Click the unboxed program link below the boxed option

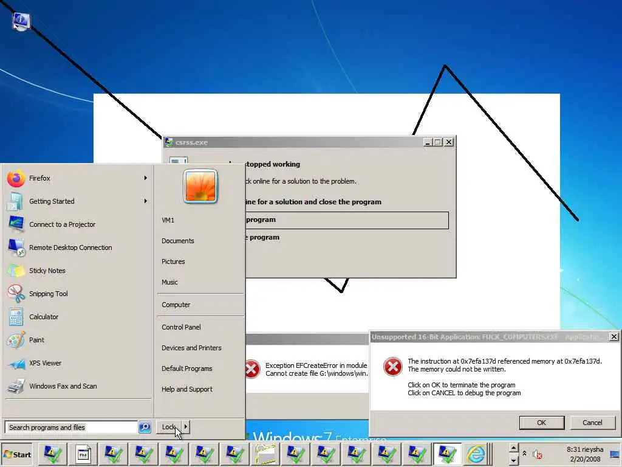point(262,237)
